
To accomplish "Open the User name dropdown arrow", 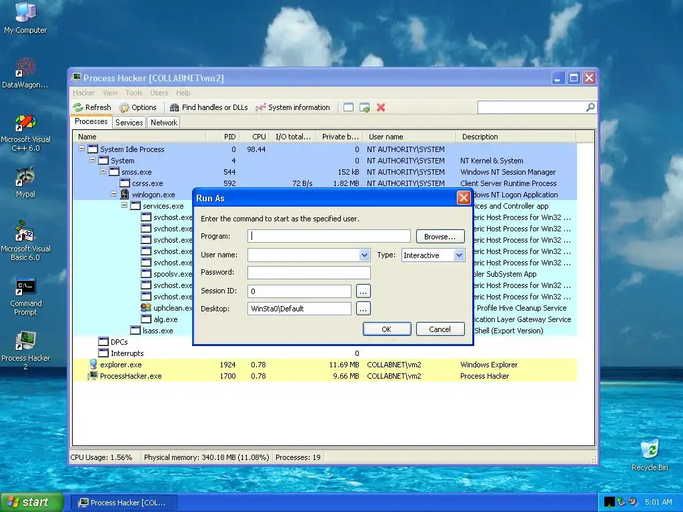I will click(x=364, y=255).
